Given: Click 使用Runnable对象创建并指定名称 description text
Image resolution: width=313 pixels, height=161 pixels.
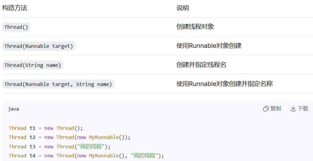Looking at the screenshot, I should pyautogui.click(x=225, y=84).
